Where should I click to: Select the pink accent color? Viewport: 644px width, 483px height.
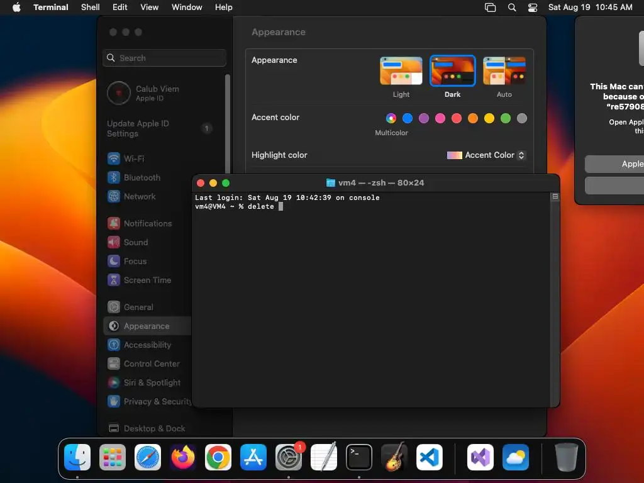click(x=440, y=118)
